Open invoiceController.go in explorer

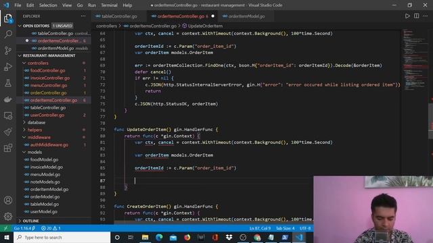click(x=50, y=78)
